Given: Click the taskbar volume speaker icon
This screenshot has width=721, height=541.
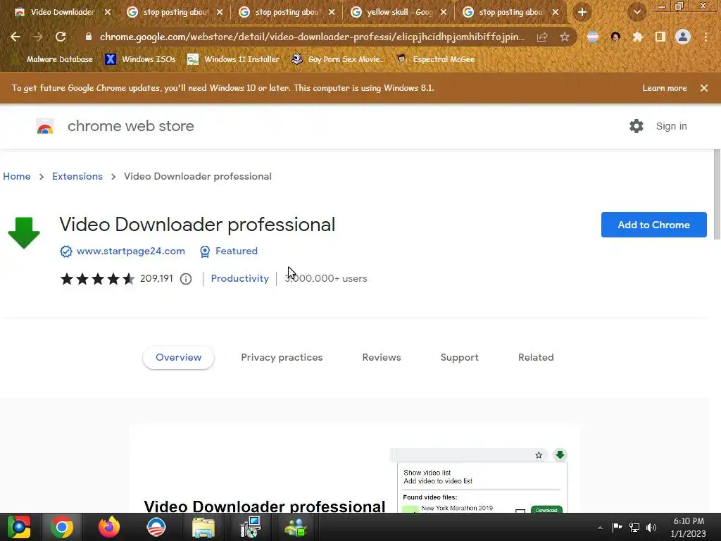Looking at the screenshot, I should (x=651, y=527).
